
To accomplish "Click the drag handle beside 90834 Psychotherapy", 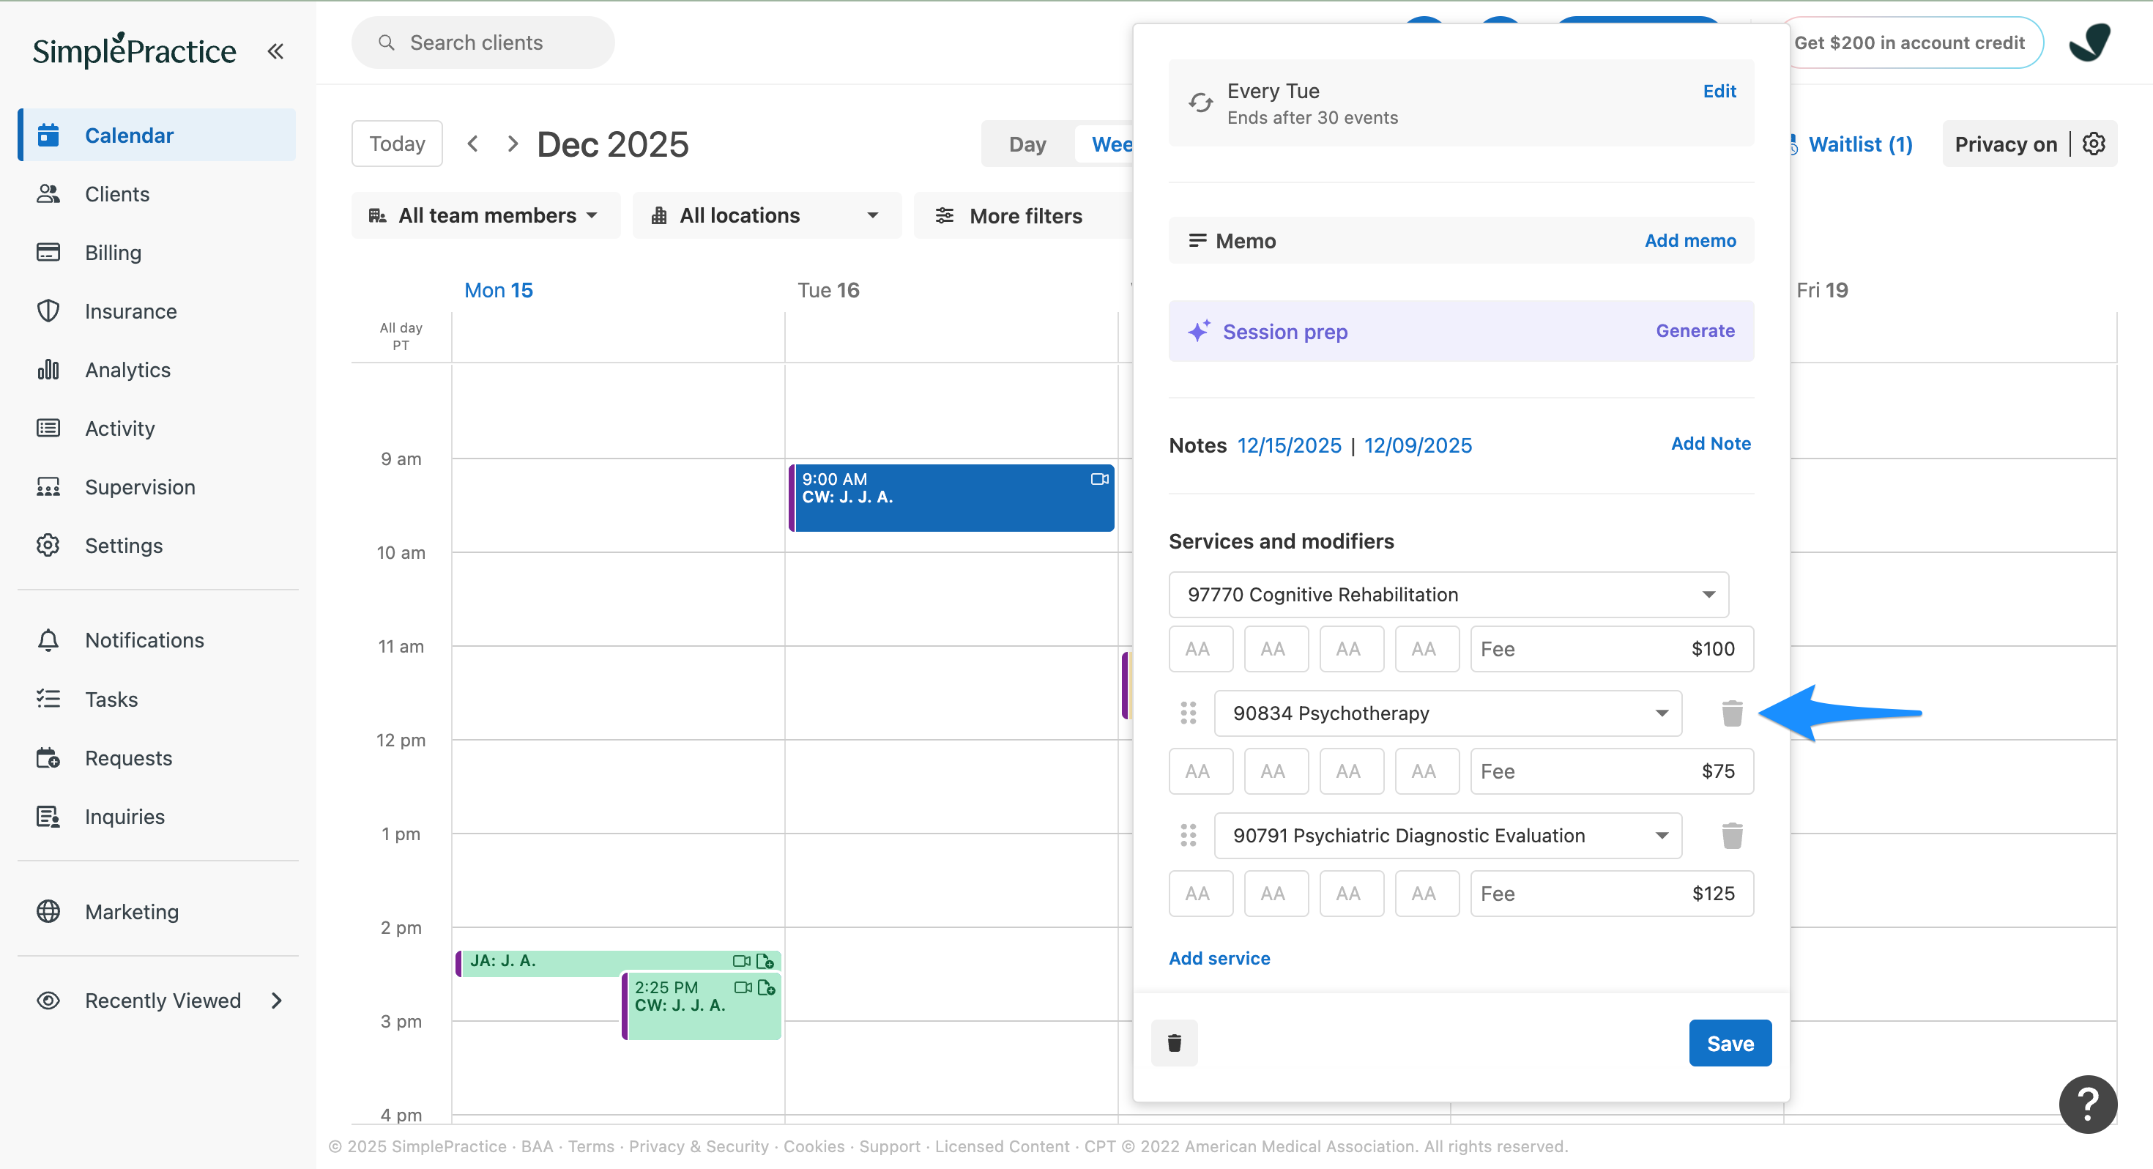I will [x=1188, y=713].
